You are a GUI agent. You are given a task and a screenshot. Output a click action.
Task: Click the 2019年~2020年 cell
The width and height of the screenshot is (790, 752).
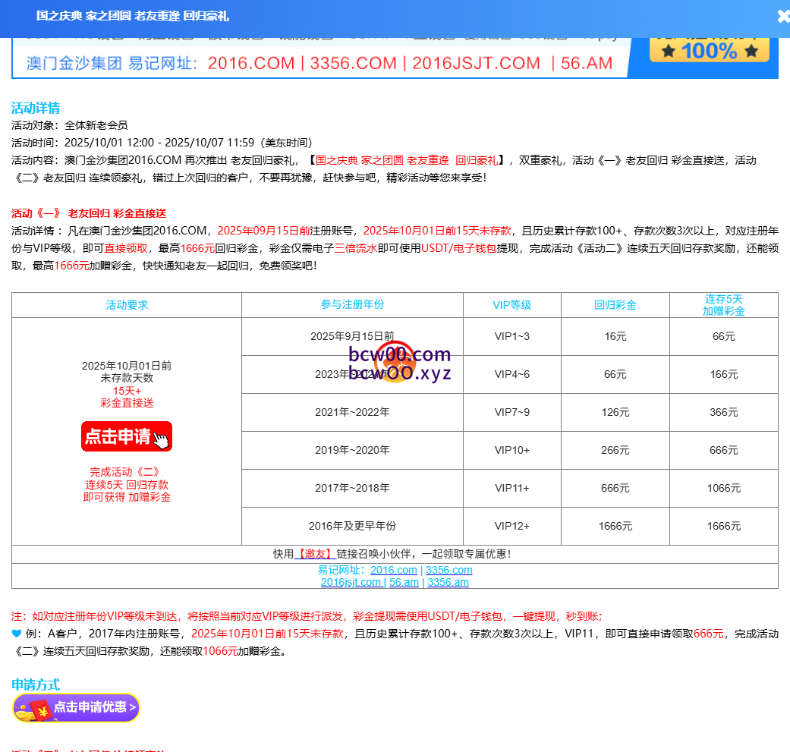pyautogui.click(x=352, y=450)
